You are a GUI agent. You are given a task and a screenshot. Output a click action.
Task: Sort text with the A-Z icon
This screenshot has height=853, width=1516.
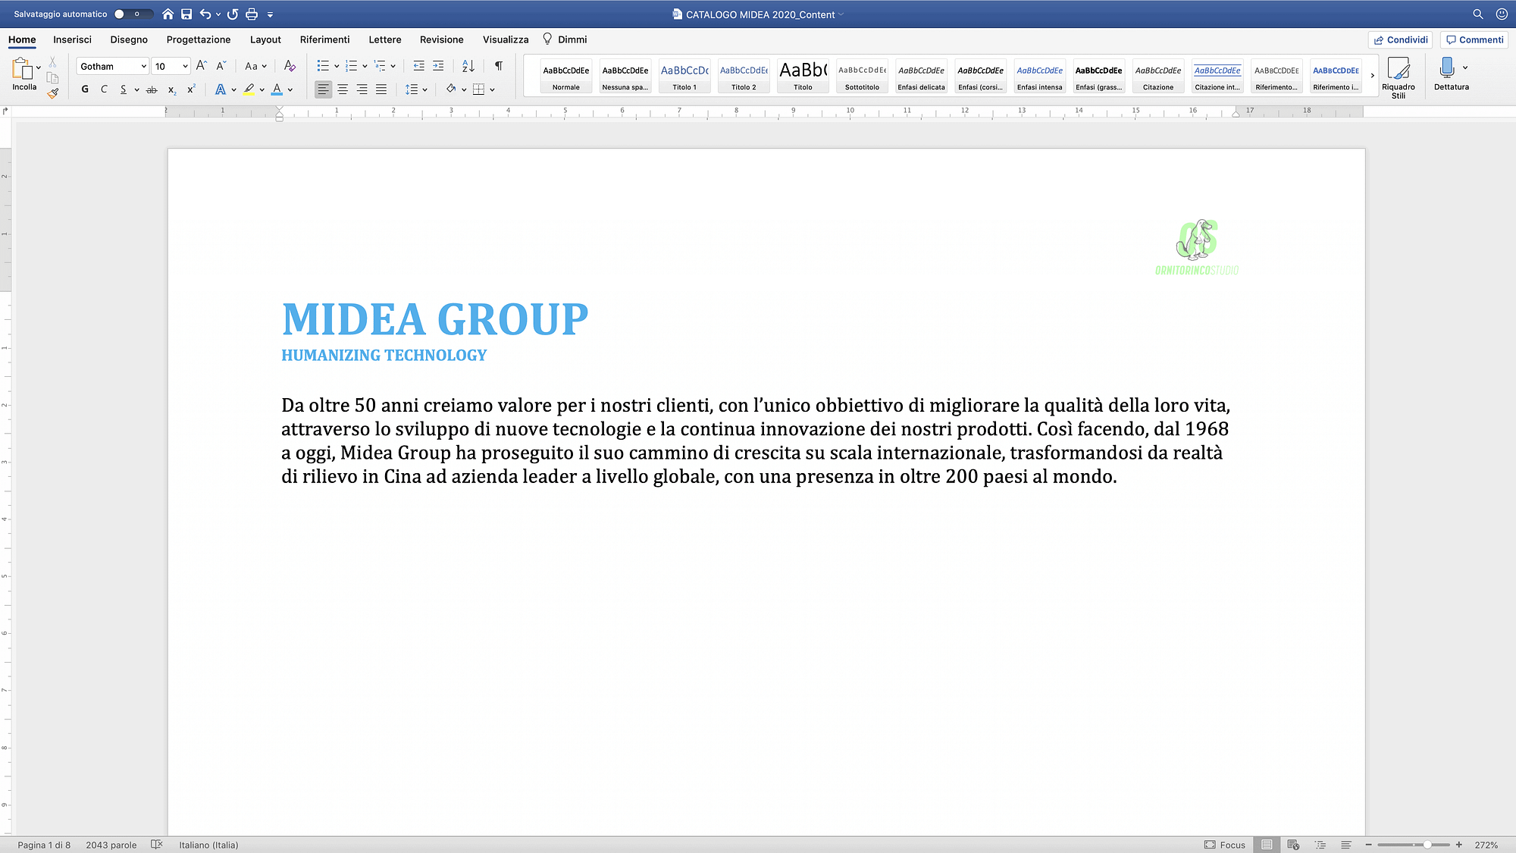(x=468, y=66)
